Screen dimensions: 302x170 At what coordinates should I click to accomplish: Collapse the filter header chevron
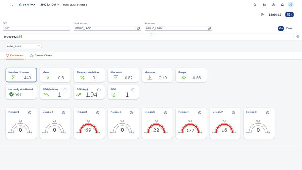pyautogui.click(x=151, y=33)
